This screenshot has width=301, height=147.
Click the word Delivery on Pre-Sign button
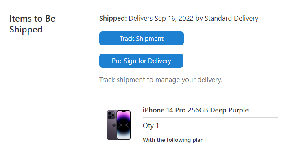tap(159, 61)
